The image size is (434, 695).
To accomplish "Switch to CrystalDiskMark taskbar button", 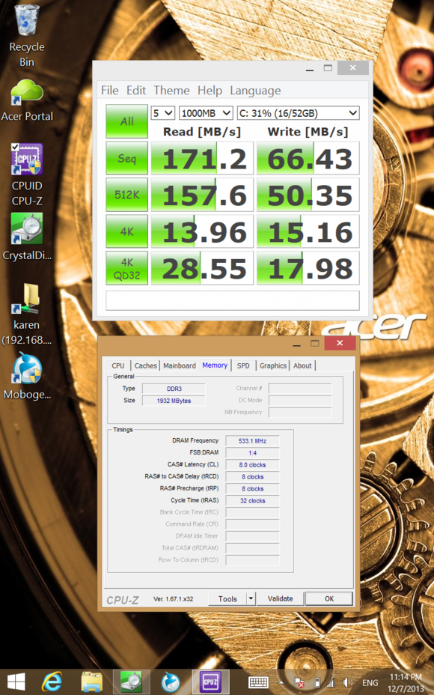I will pos(131,682).
